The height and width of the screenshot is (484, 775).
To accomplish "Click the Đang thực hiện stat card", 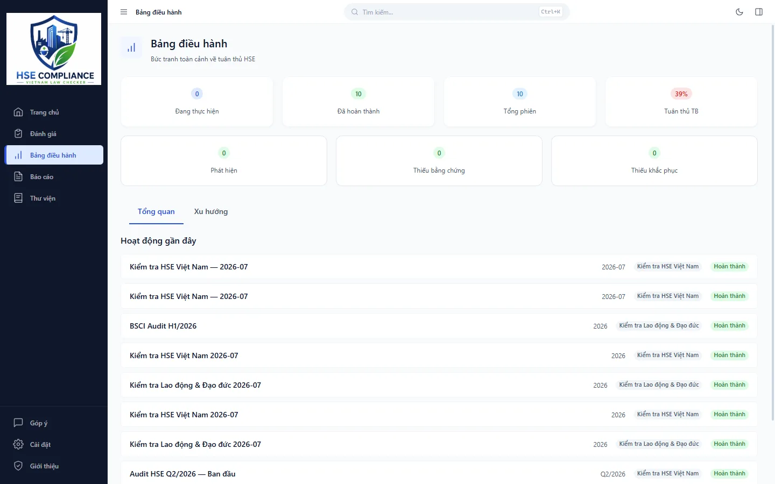I will click(197, 102).
